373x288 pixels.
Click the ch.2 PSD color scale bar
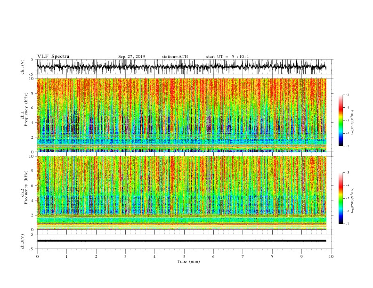pos(341,198)
